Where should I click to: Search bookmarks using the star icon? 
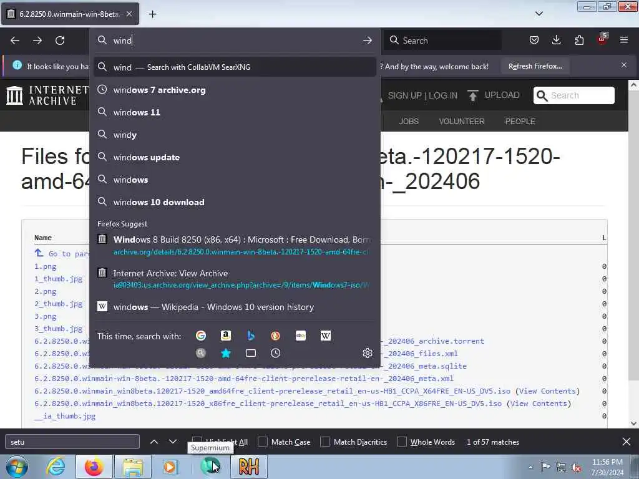coord(226,353)
